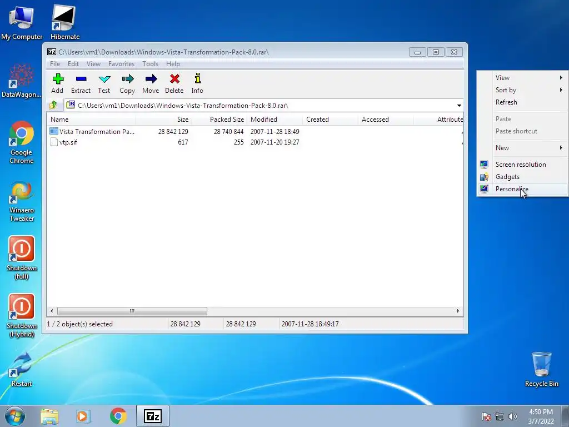Viewport: 569px width, 427px height.
Task: Click the scrollbar right arrow
Action: 458,311
